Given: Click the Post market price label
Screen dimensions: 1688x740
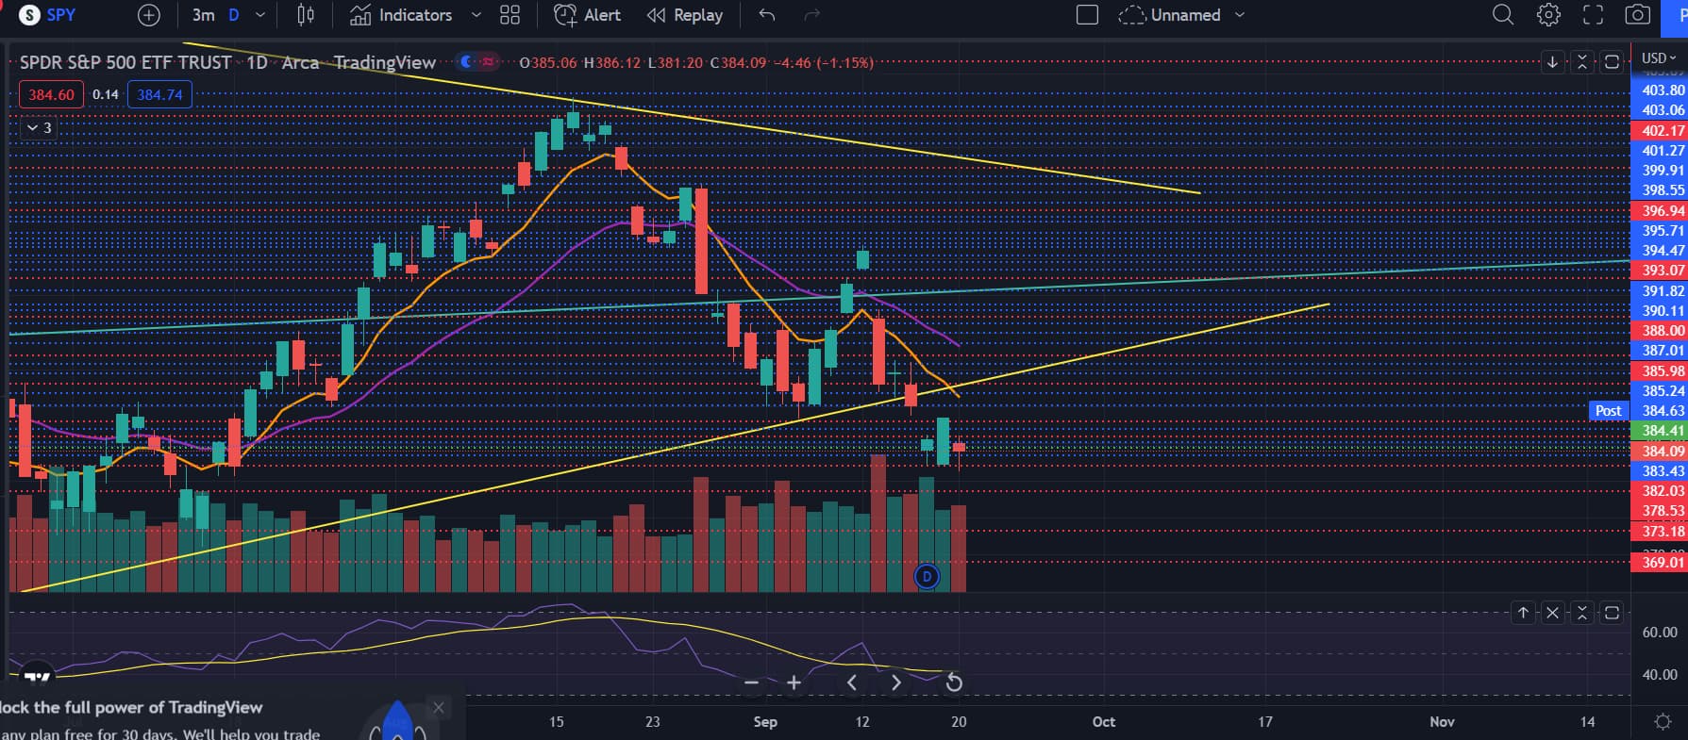Looking at the screenshot, I should [x=1608, y=411].
